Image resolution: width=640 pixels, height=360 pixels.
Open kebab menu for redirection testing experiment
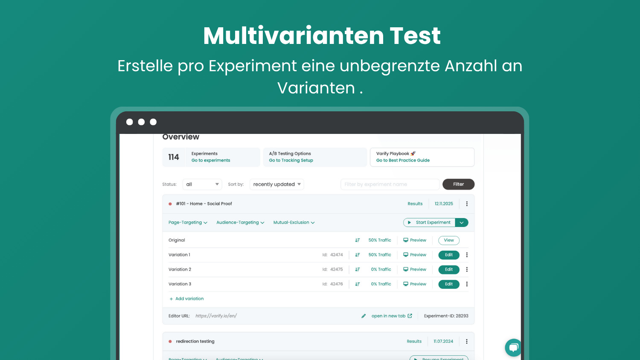[x=467, y=342]
